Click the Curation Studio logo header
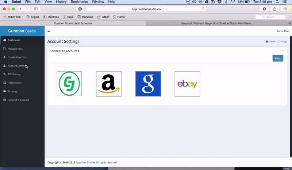Screen dimensions: 292x170 (x=22, y=31)
